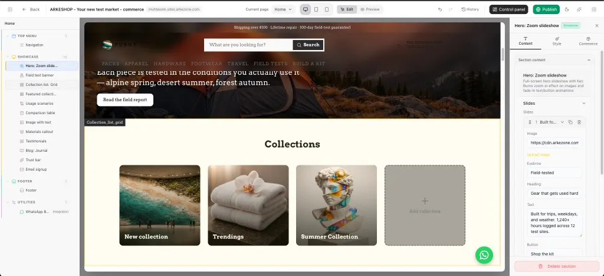Select Email signup section
604x276 pixels.
point(42,169)
